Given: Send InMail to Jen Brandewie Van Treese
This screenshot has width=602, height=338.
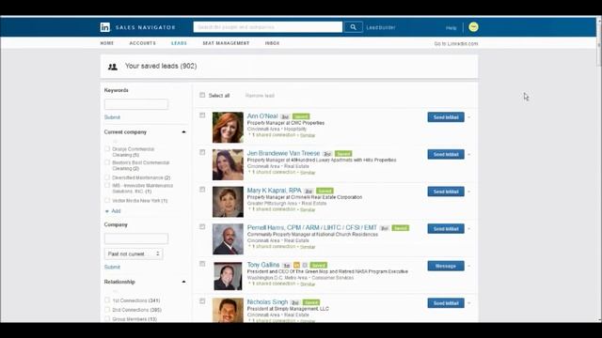Looking at the screenshot, I should [x=446, y=154].
